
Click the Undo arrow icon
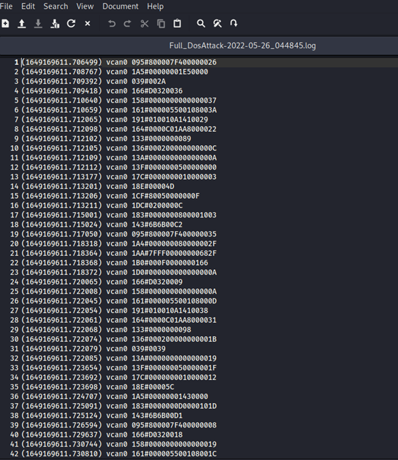(111, 23)
